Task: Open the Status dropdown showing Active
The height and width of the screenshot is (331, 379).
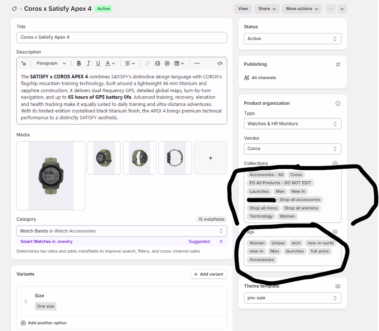Action: pyautogui.click(x=293, y=39)
